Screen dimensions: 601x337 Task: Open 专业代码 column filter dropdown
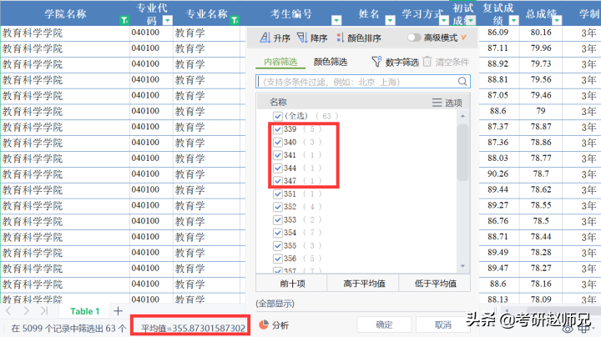pyautogui.click(x=168, y=20)
